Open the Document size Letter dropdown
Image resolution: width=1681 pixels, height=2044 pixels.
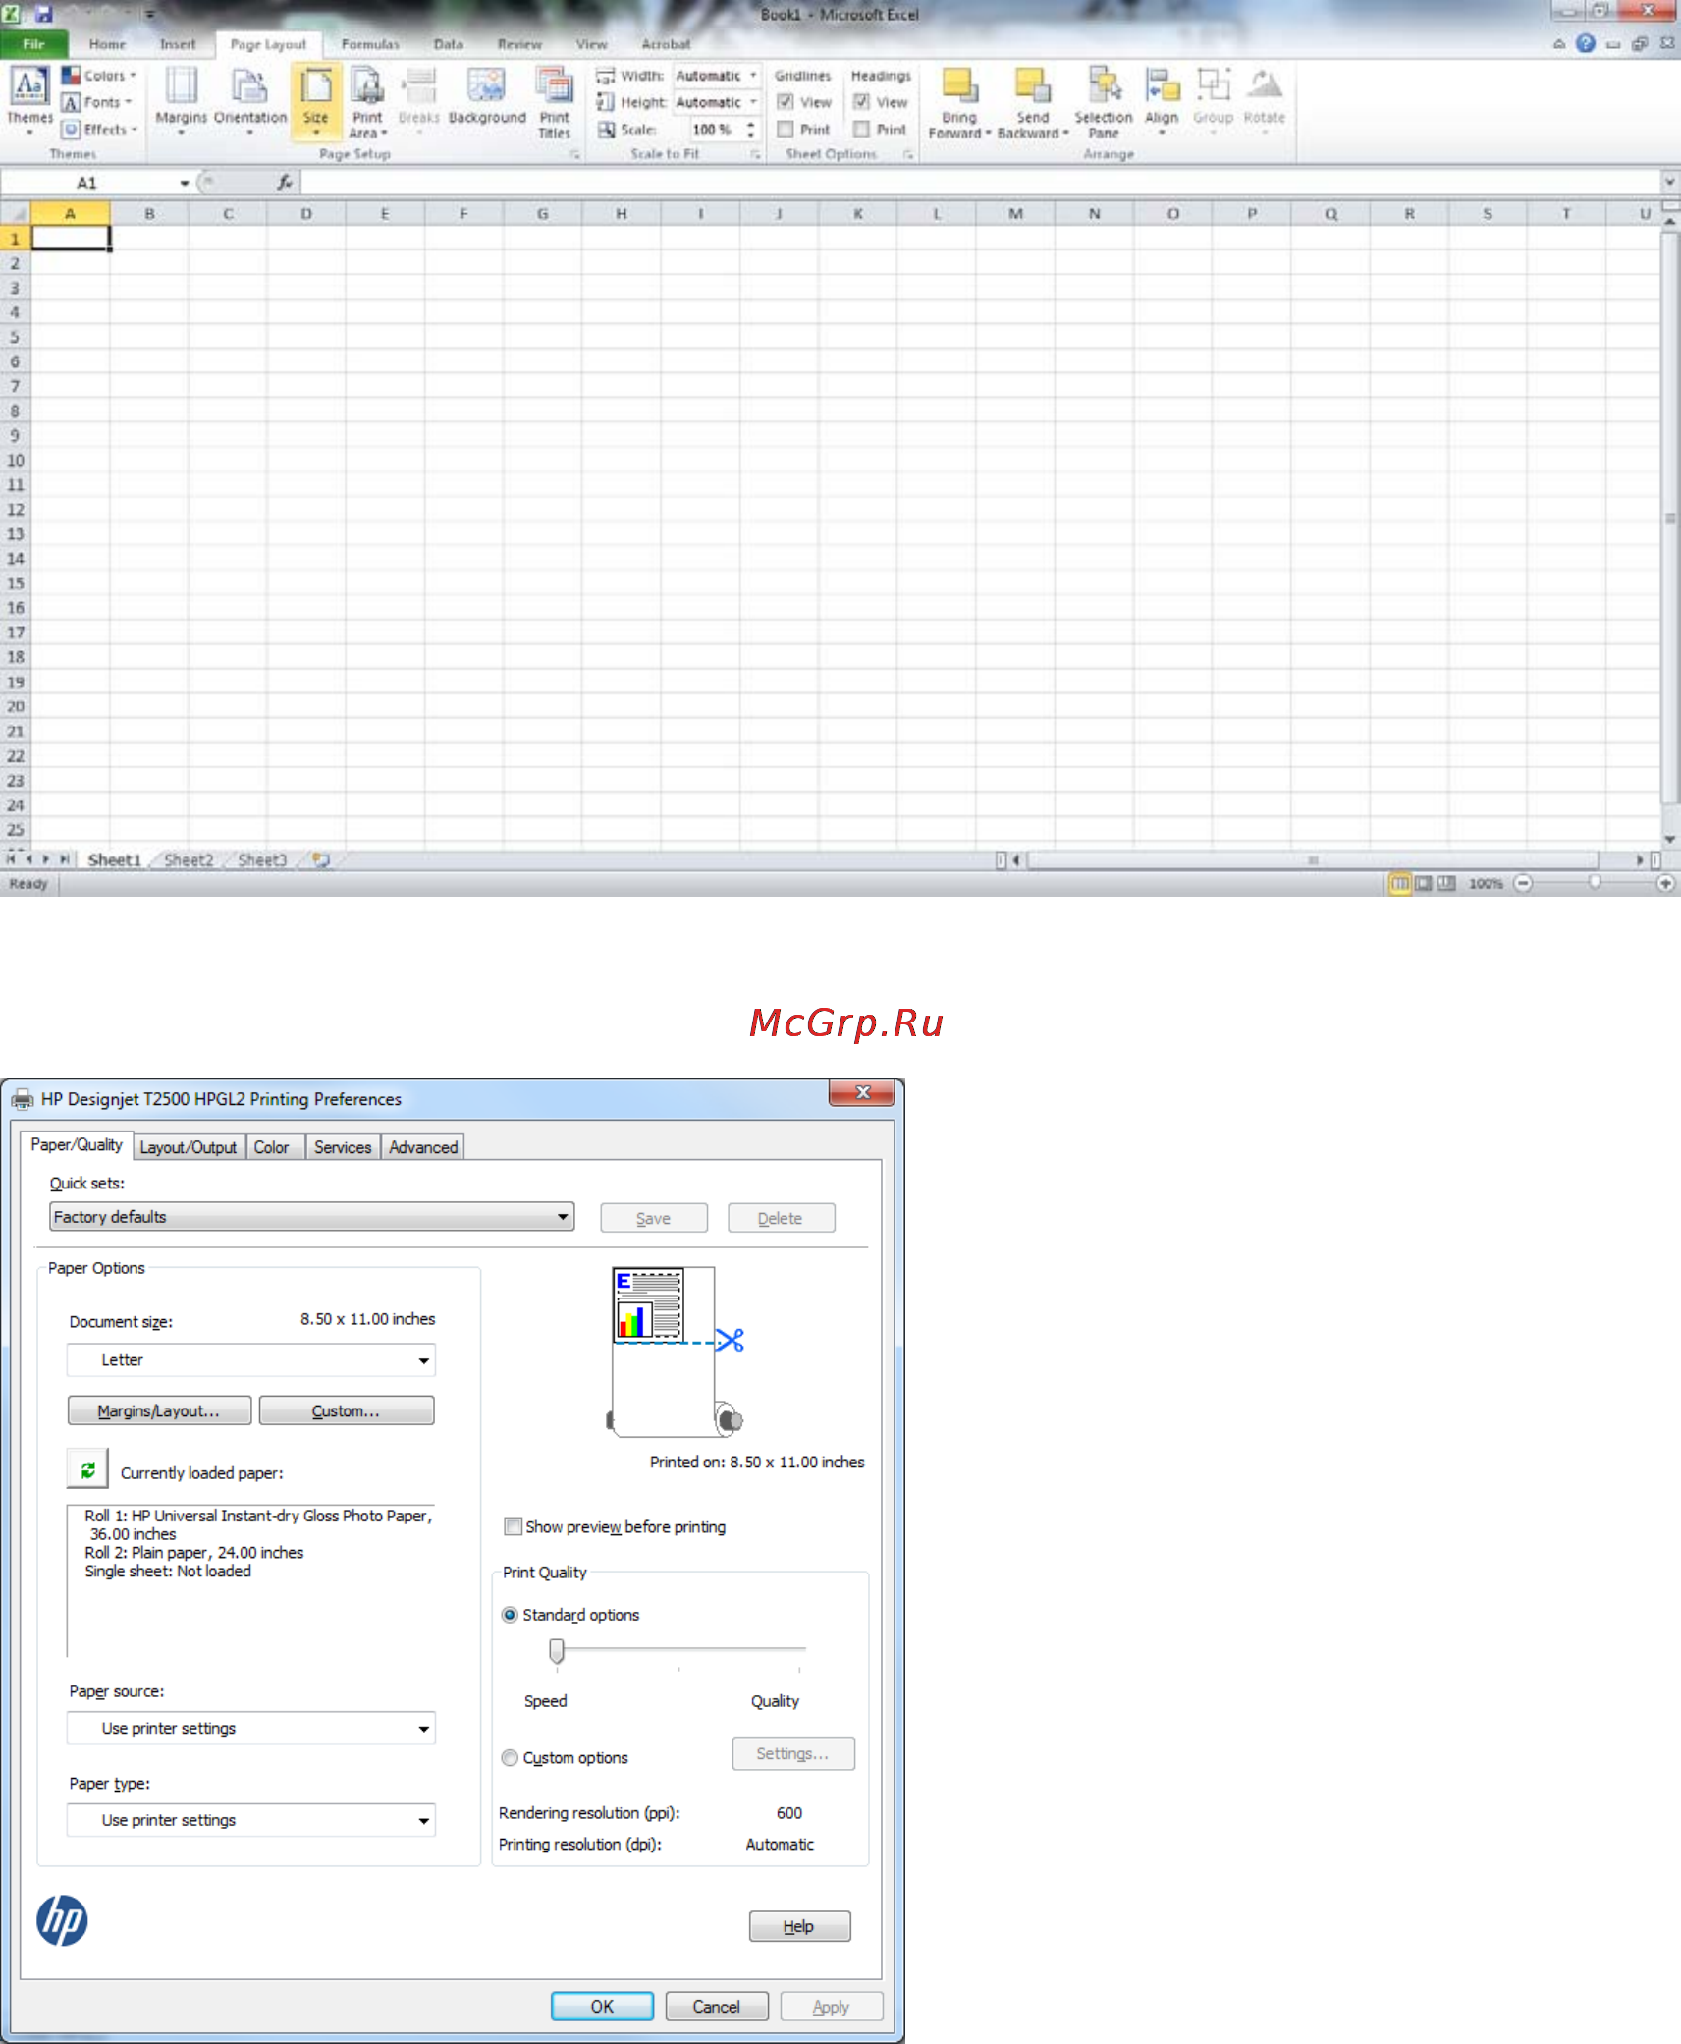(251, 1360)
